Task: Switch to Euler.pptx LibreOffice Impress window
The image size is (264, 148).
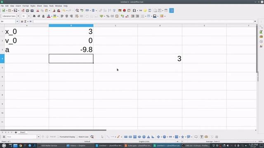Action: [138, 146]
